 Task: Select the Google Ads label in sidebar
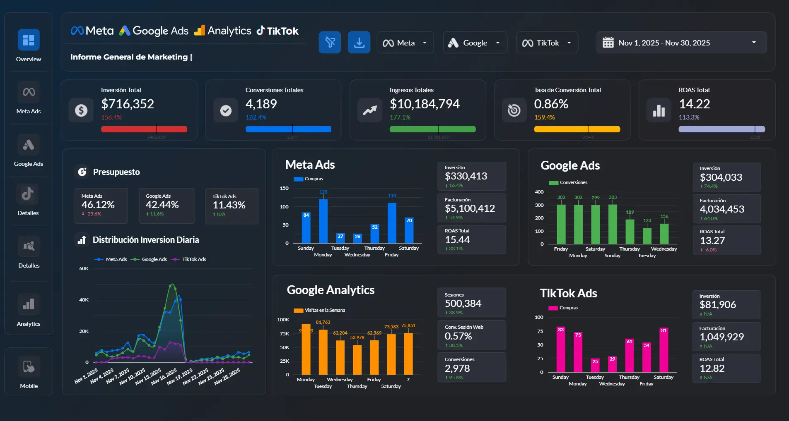[x=29, y=164]
